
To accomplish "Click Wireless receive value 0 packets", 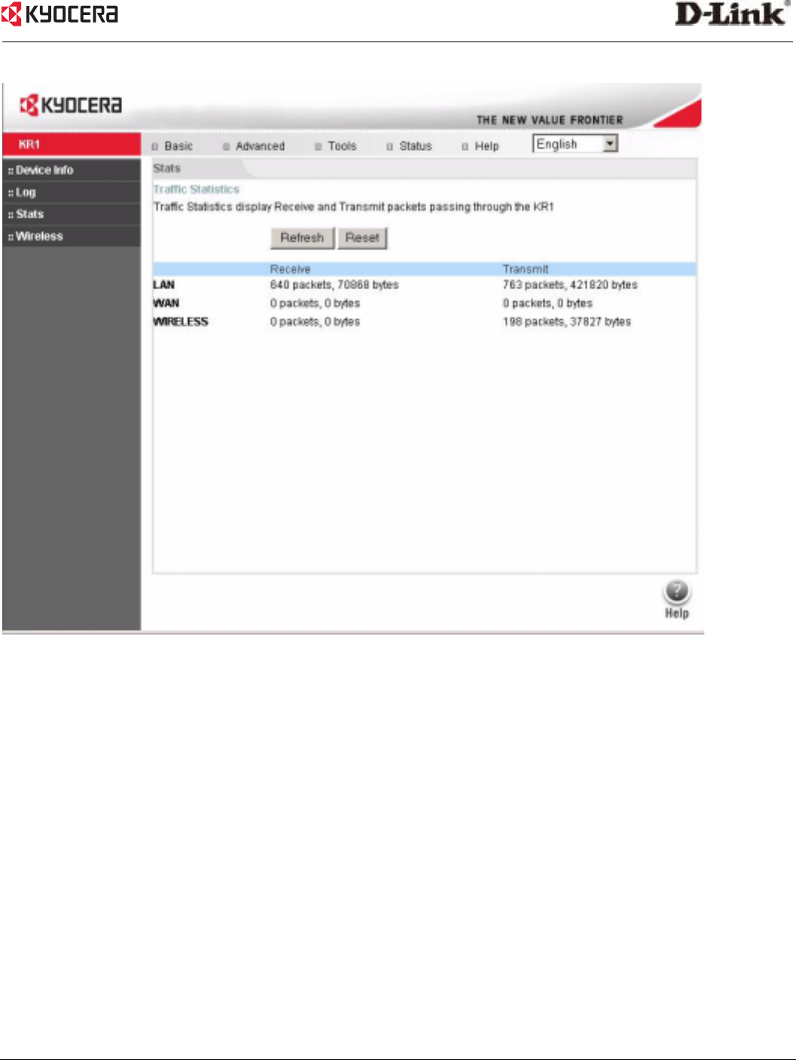I will (x=315, y=321).
